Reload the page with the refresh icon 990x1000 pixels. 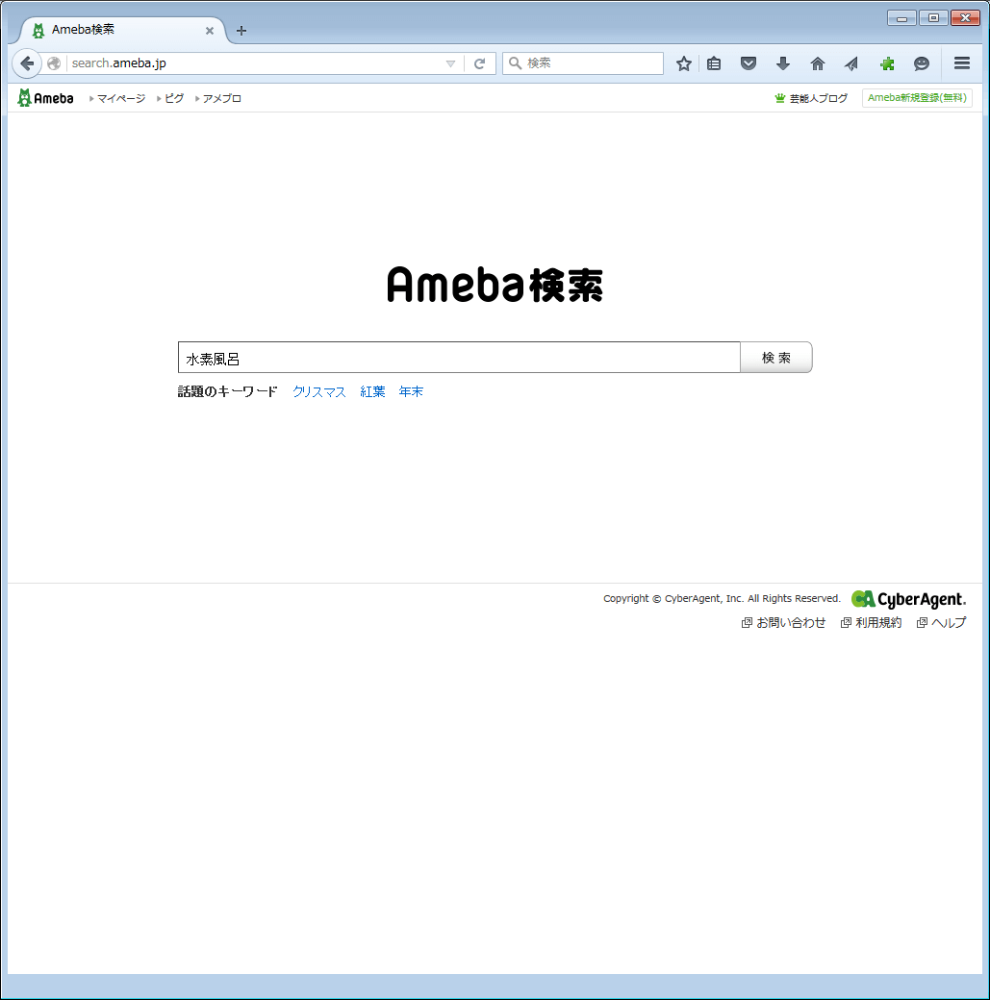480,63
